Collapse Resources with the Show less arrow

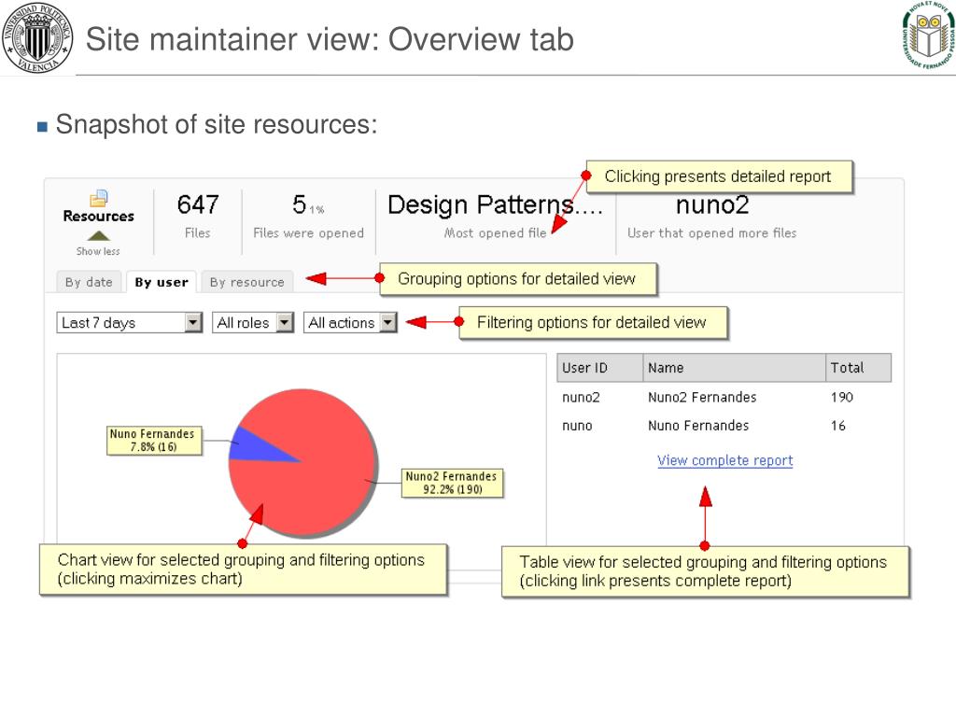98,237
